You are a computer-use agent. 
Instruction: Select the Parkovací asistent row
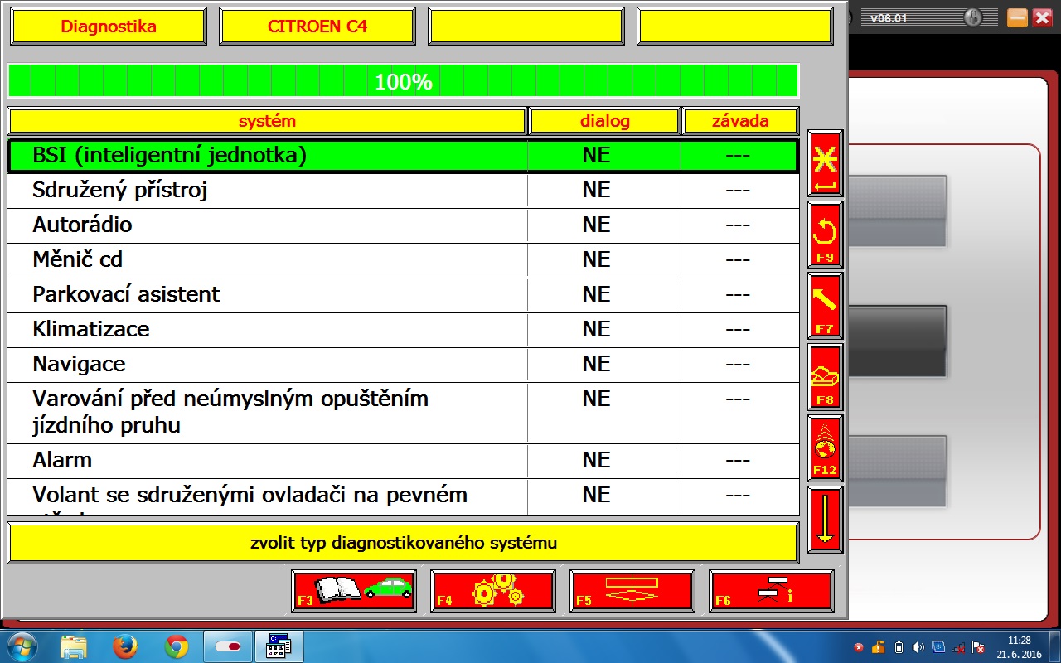[x=403, y=295]
